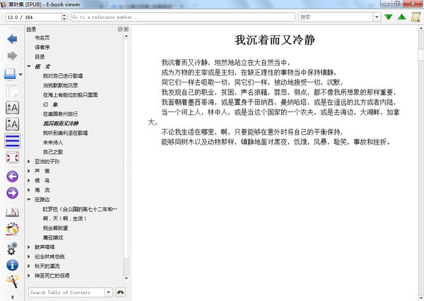Find next with green down arrow
Image resolution: width=424 pixels, height=301 pixels.
pos(389,17)
